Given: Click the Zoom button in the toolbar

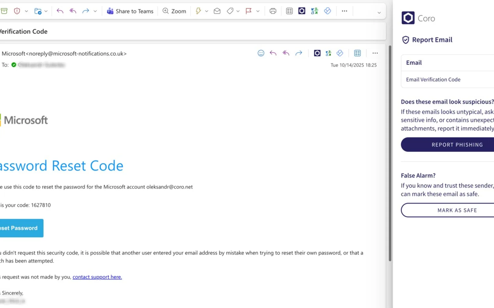Looking at the screenshot, I should click(174, 11).
